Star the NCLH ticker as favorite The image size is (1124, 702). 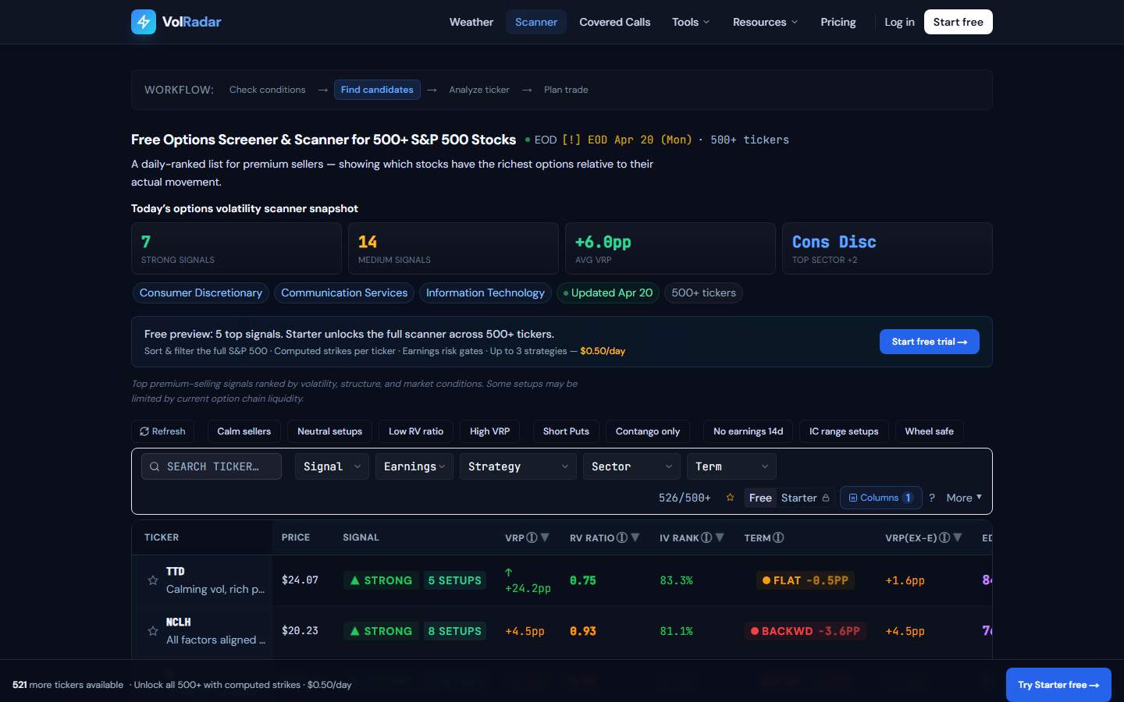153,631
